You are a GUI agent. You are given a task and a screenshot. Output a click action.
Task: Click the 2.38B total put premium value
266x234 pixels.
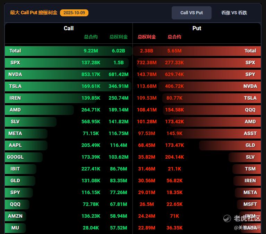[147, 51]
